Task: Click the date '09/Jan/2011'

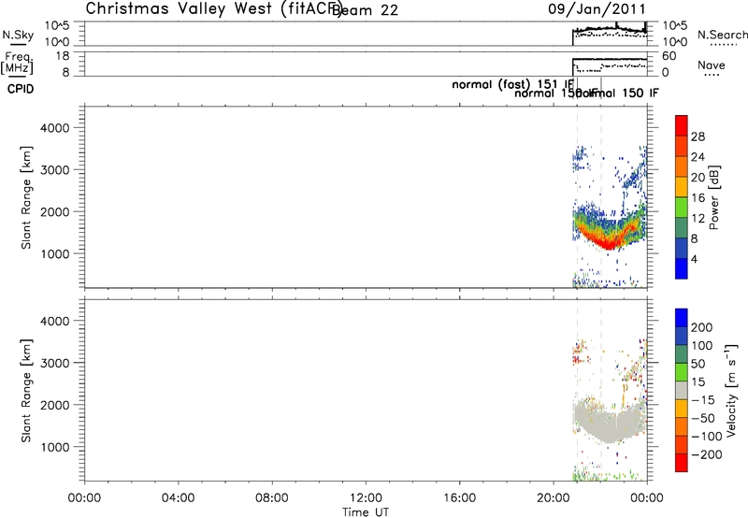Action: click(x=597, y=9)
